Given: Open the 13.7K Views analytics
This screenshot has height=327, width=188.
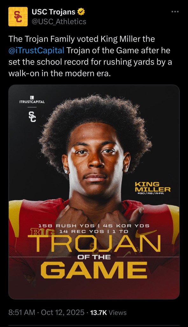Looking at the screenshot, I should point(108,312).
